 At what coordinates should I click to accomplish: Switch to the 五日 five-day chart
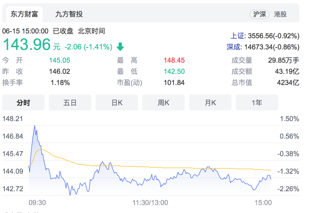[70, 103]
